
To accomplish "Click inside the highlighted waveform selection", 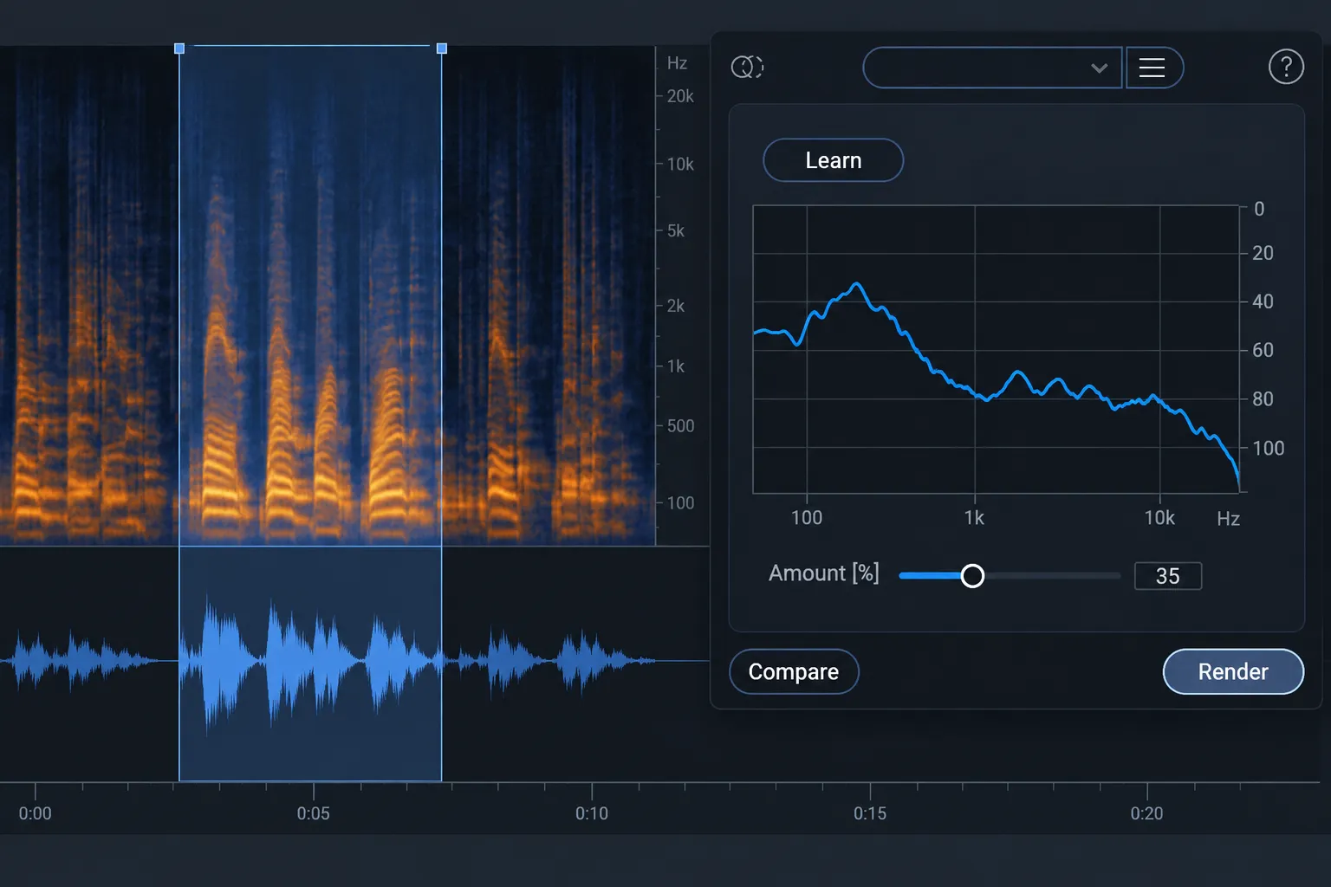I will pos(310,663).
